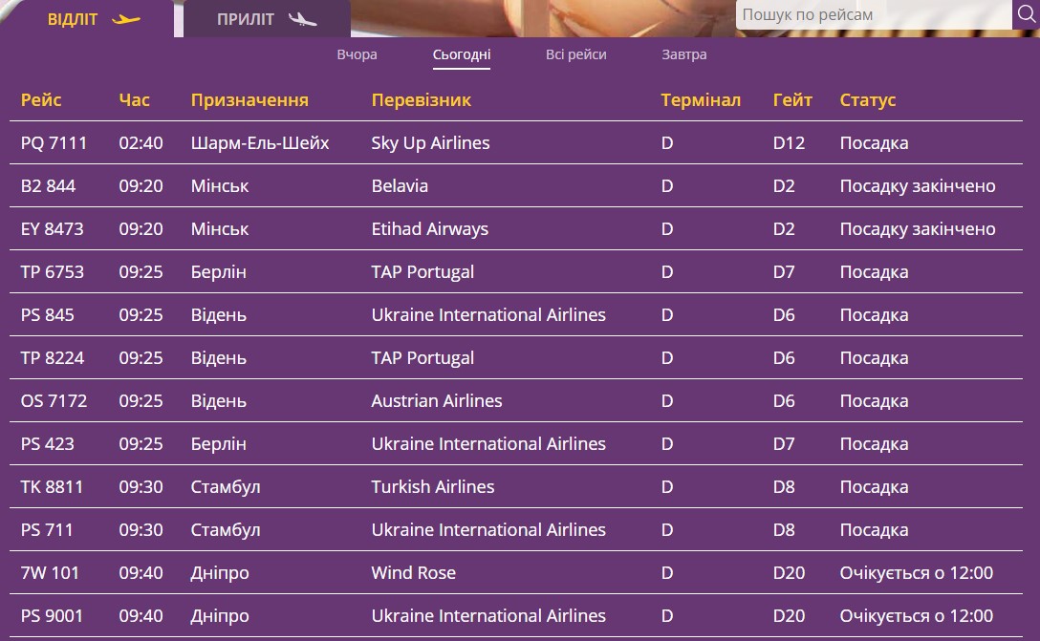Click the Час column header
This screenshot has width=1040, height=641.
[x=135, y=100]
